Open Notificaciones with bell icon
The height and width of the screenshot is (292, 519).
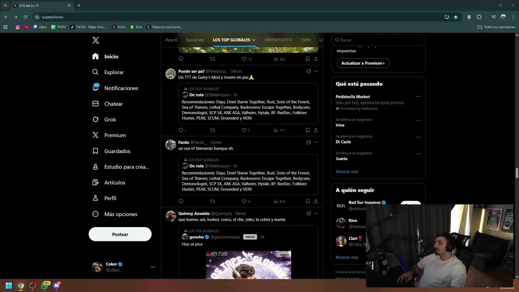[115, 88]
